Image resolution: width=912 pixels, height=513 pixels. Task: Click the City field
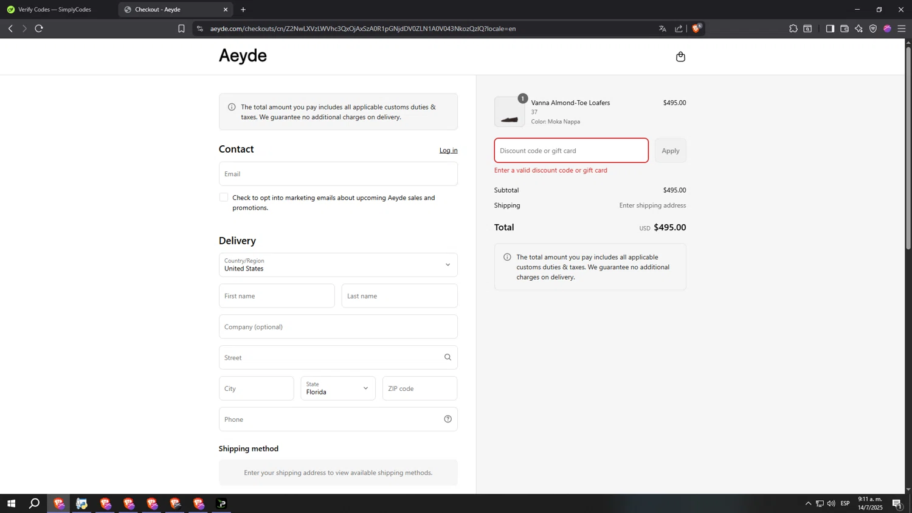(x=256, y=388)
